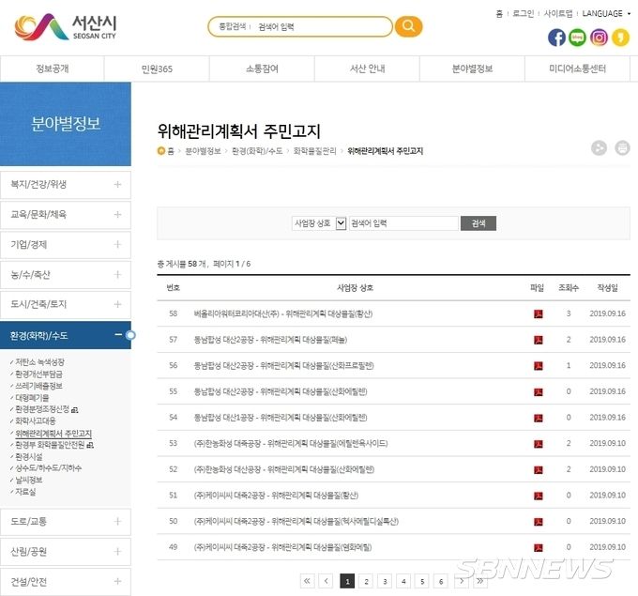Open the Instagram icon link
The image size is (638, 596).
pos(599,38)
